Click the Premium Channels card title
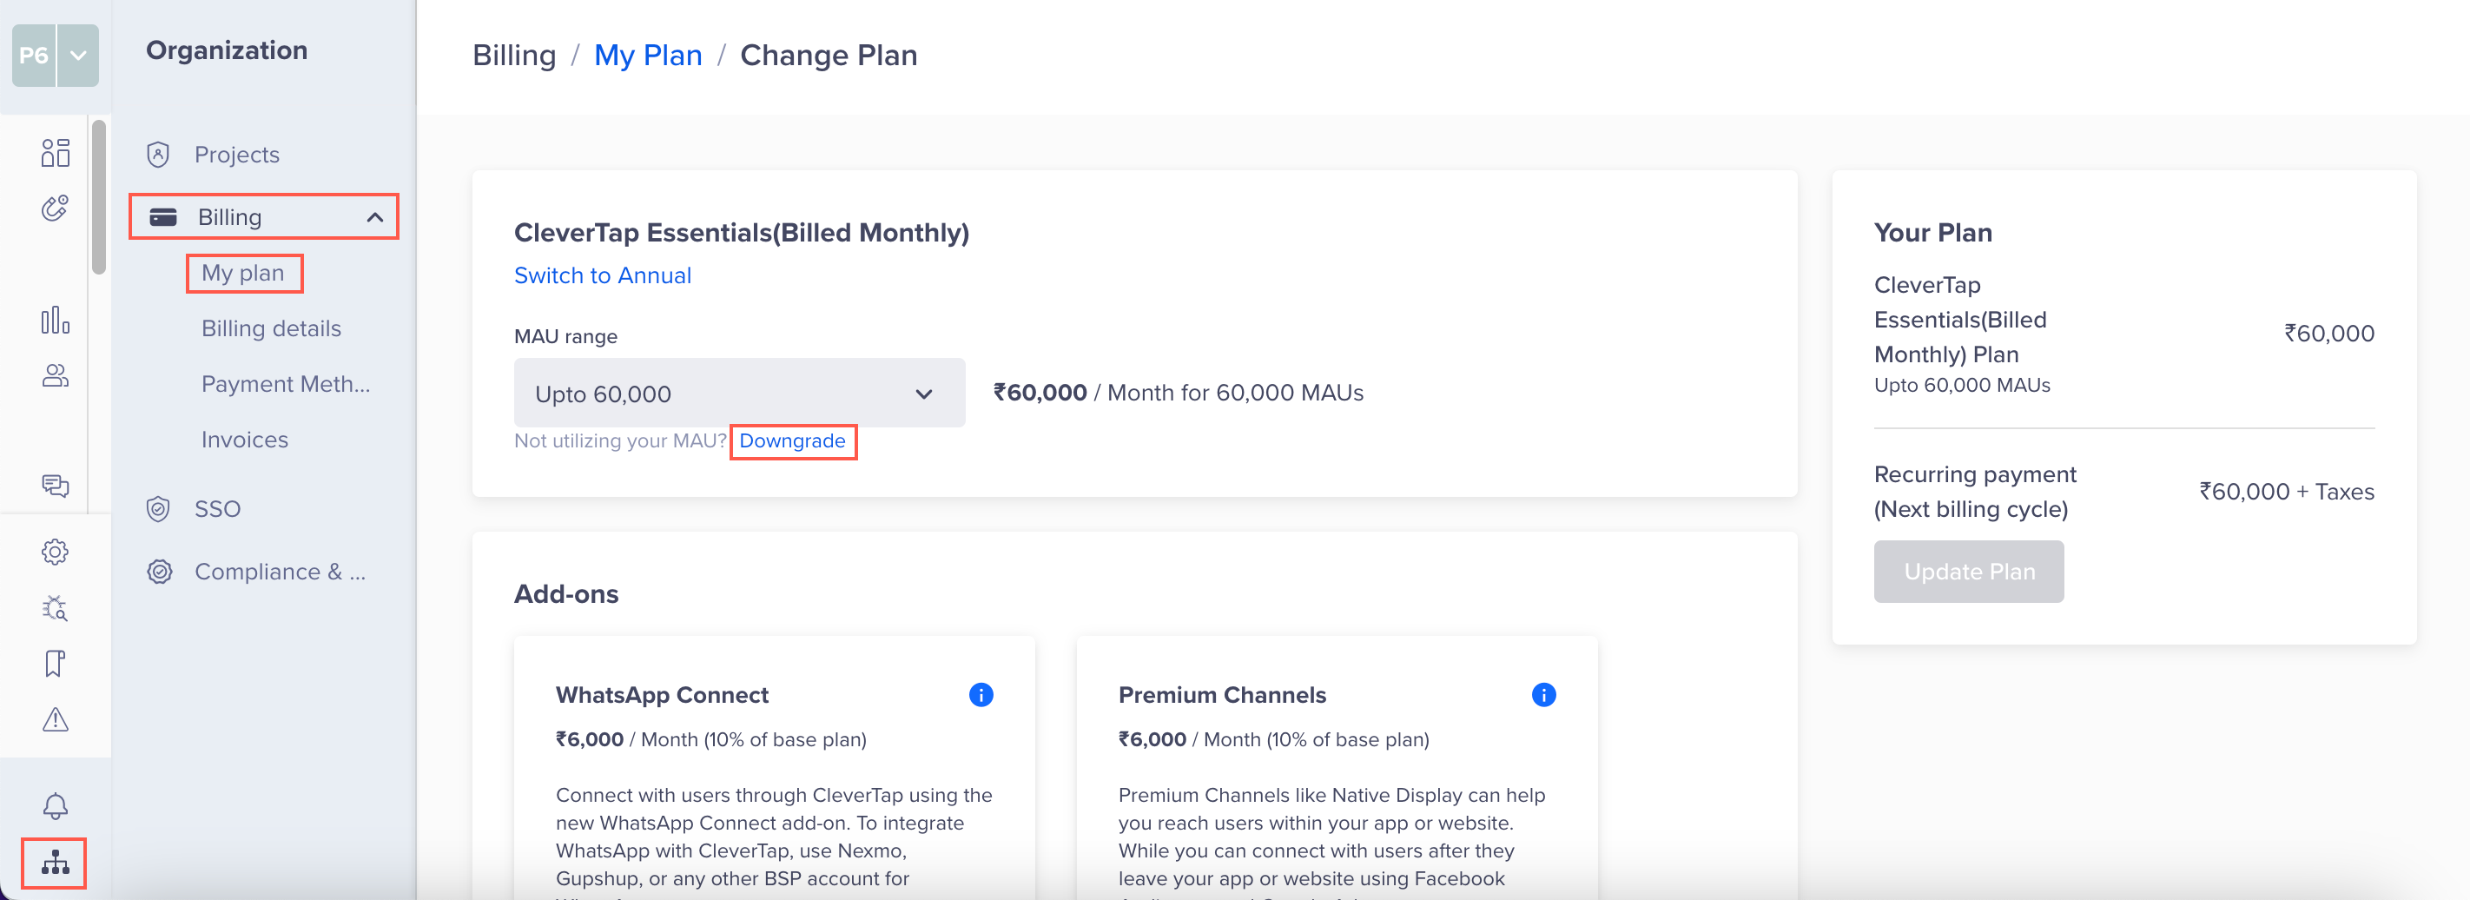Image resolution: width=2470 pixels, height=900 pixels. coord(1222,696)
